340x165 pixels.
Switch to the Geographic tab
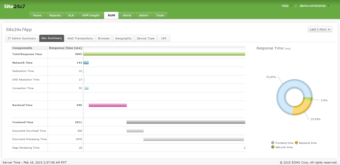tap(123, 38)
